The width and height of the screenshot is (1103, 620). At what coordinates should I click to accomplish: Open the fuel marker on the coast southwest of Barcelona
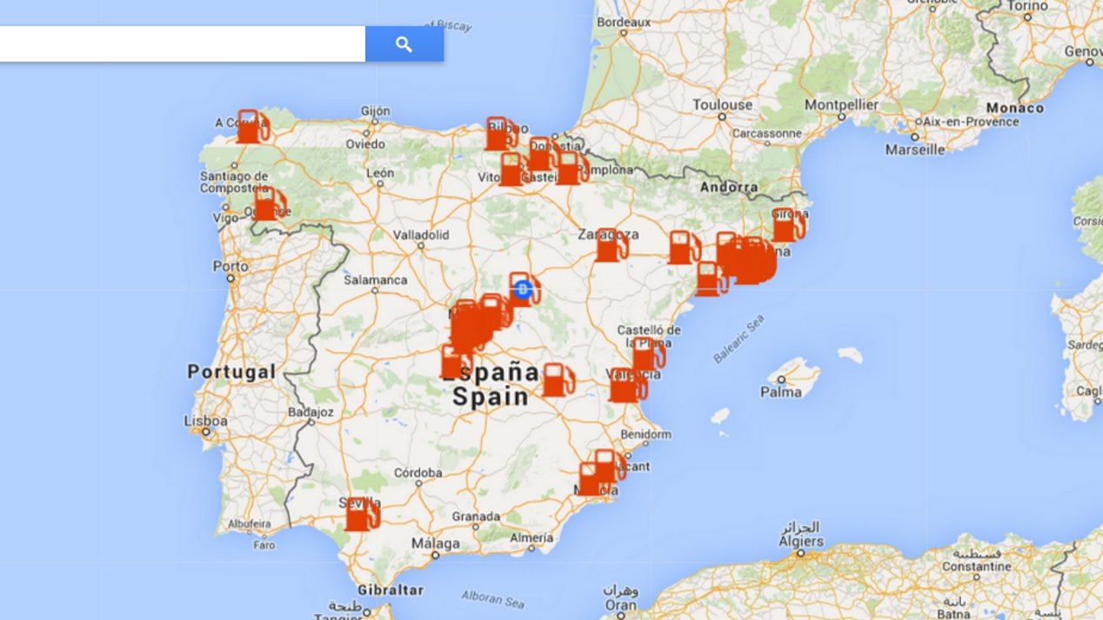click(x=711, y=279)
